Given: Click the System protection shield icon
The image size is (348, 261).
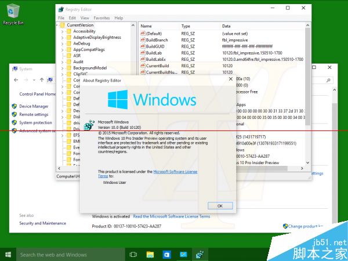Looking at the screenshot, I should click(x=14, y=122).
